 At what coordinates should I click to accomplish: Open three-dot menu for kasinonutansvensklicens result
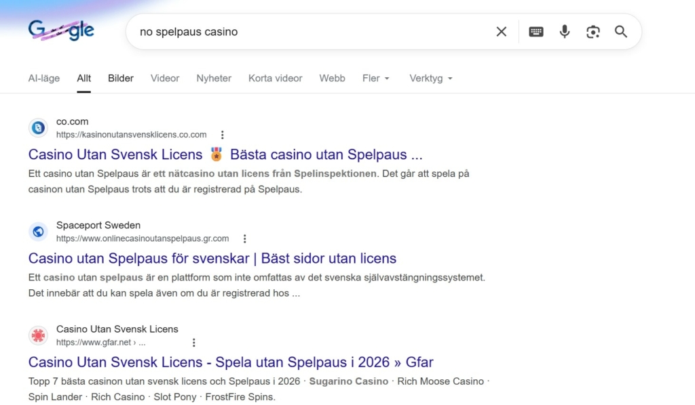(222, 135)
